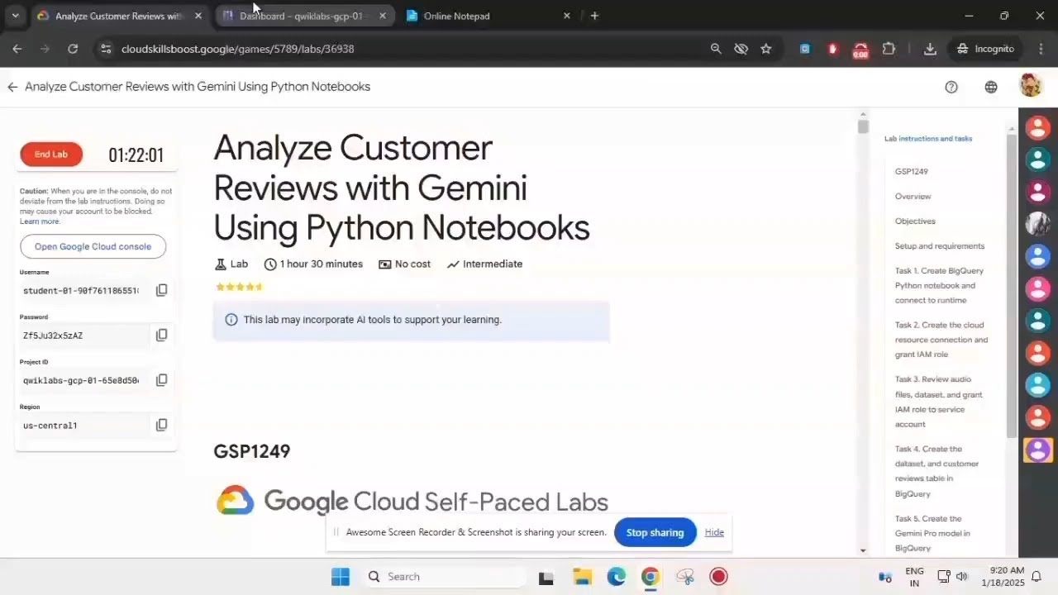Open a new browser tab
1058x595 pixels.
[x=594, y=16]
